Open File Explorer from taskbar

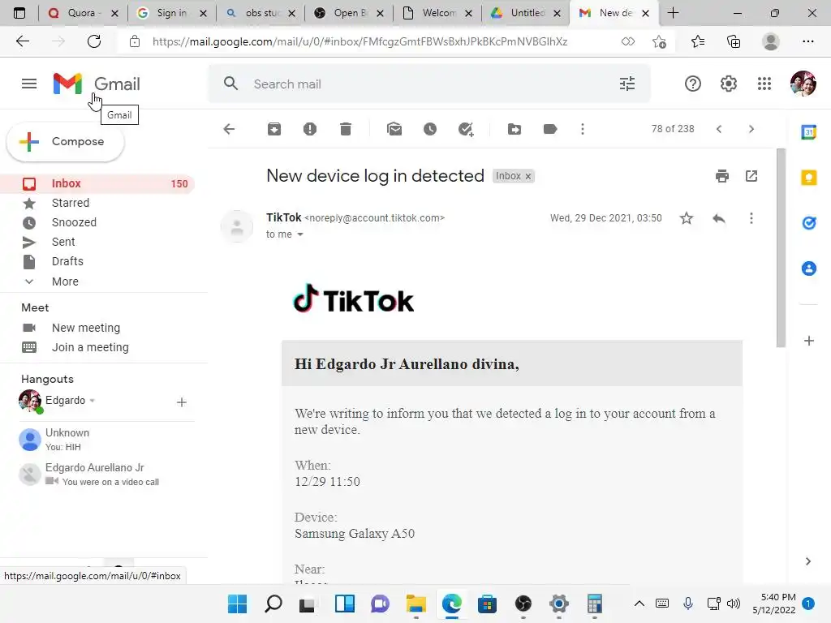coord(416,604)
